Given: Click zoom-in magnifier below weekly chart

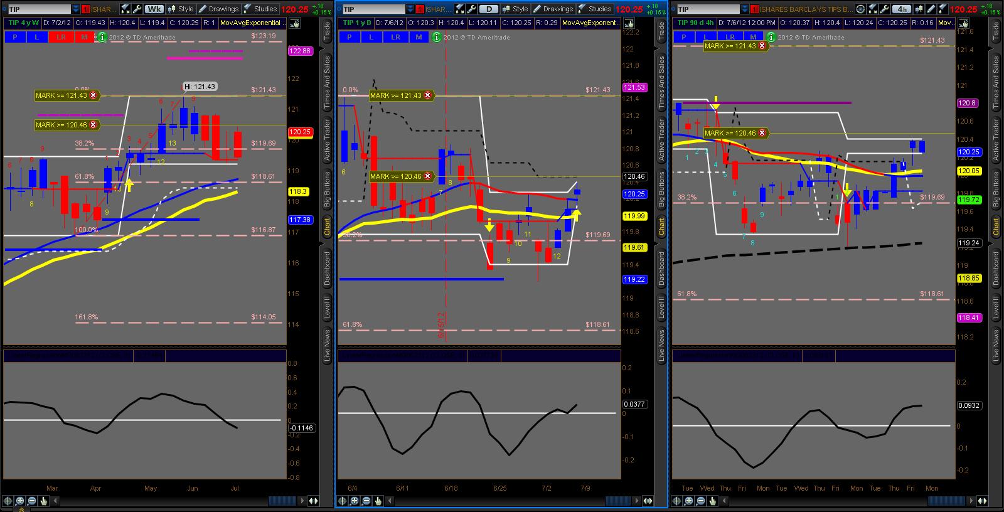Looking at the screenshot, I should point(20,501).
